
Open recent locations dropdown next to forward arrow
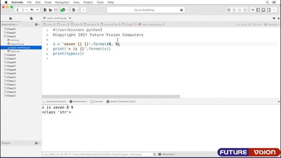click(27, 10)
